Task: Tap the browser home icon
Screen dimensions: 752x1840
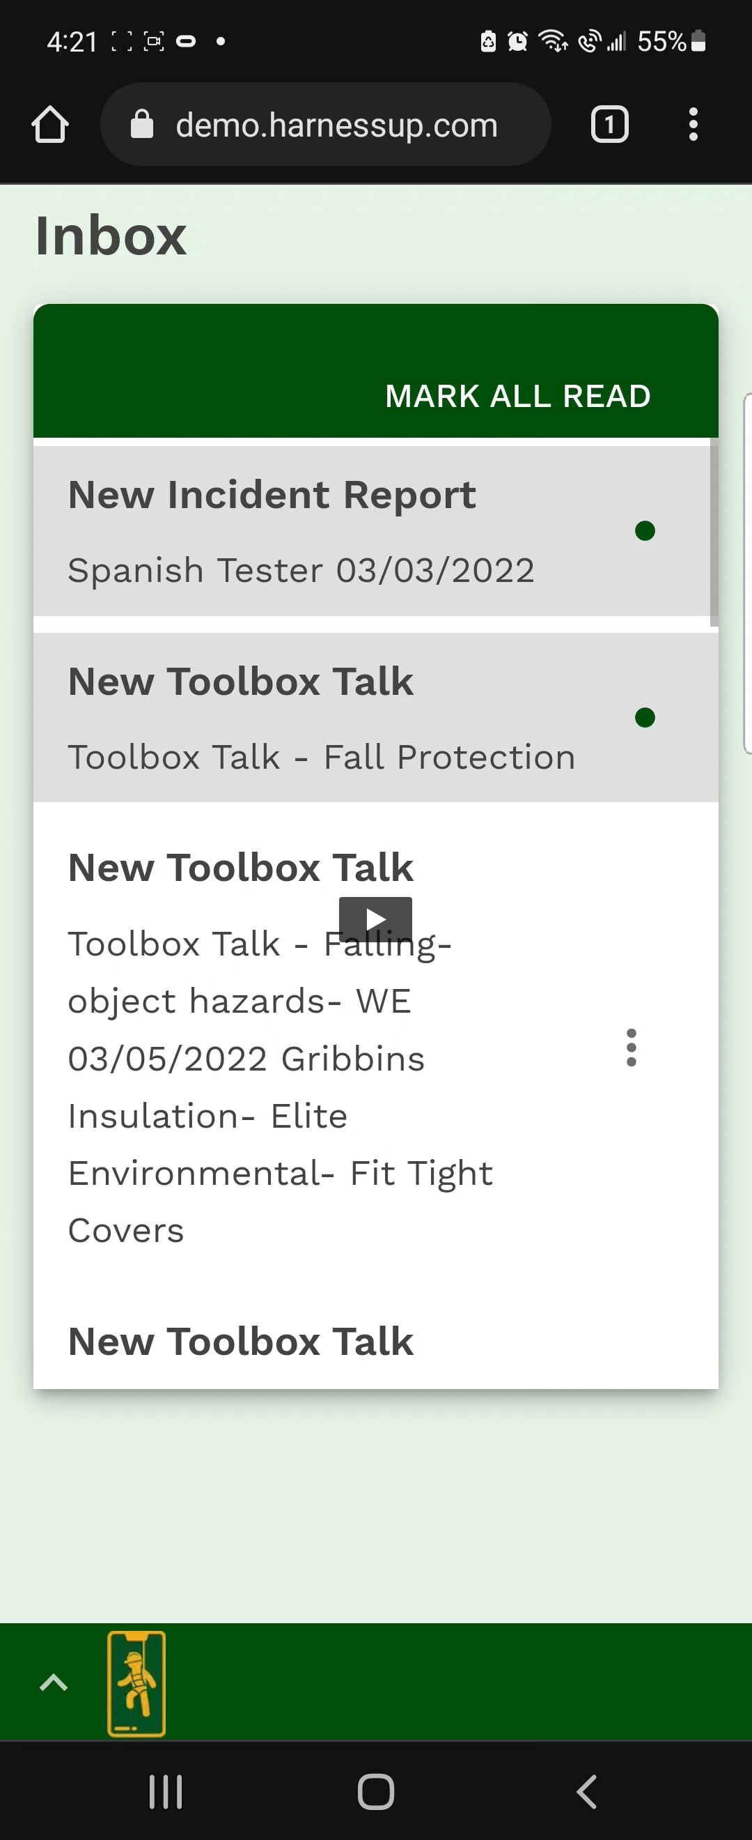Action: click(50, 125)
